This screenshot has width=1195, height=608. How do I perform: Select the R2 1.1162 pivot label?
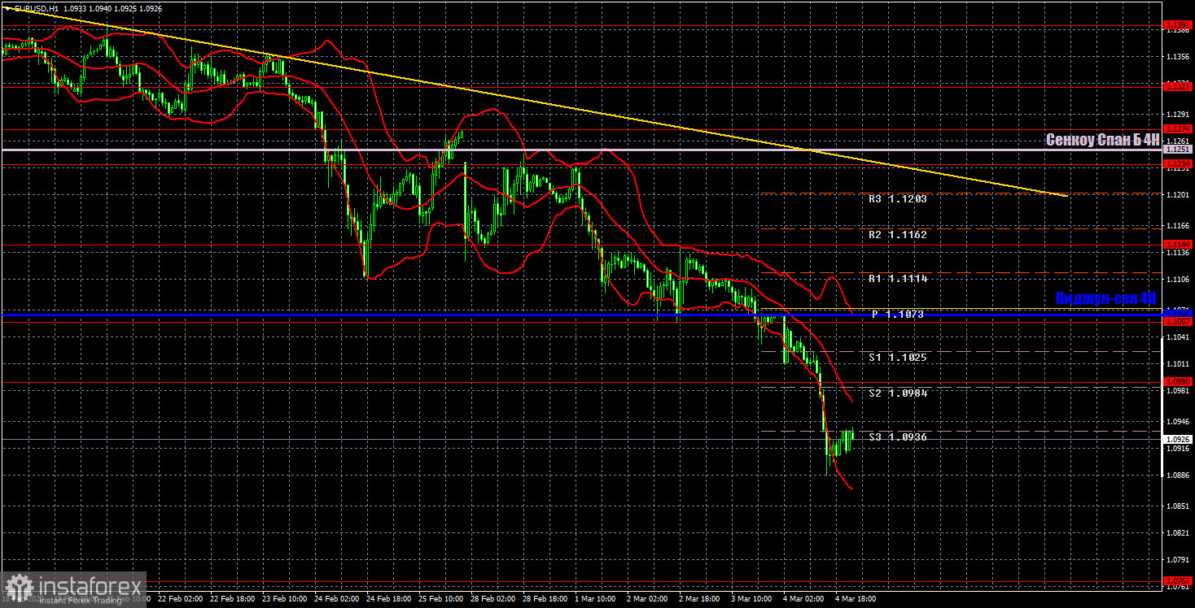pyautogui.click(x=897, y=235)
